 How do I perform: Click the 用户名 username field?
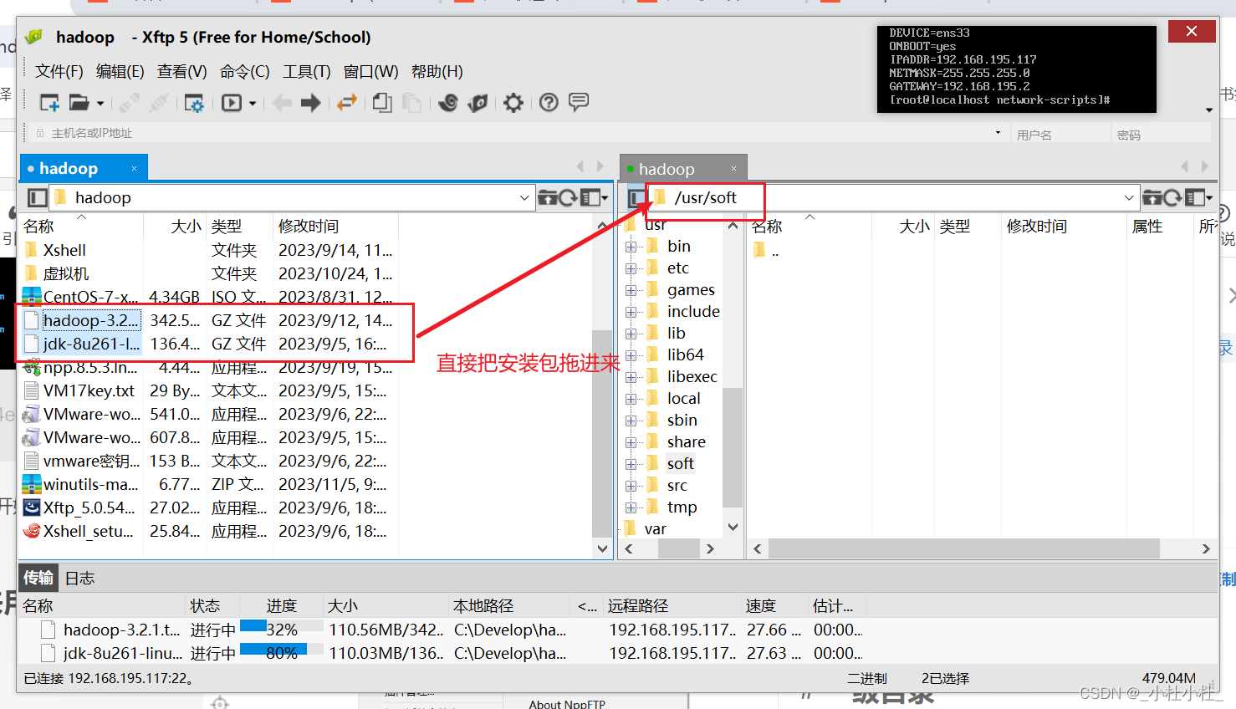[x=1060, y=134]
